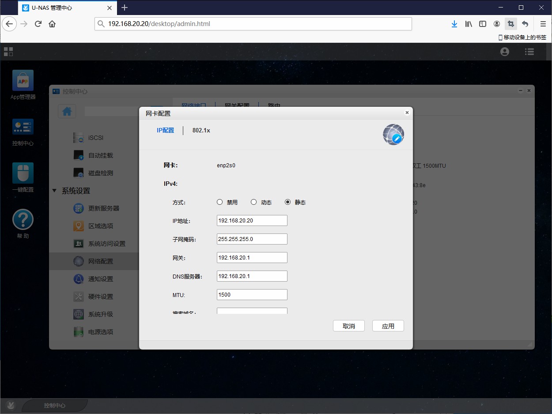Switch to the 802.1x tab
This screenshot has width=552, height=414.
tap(201, 130)
